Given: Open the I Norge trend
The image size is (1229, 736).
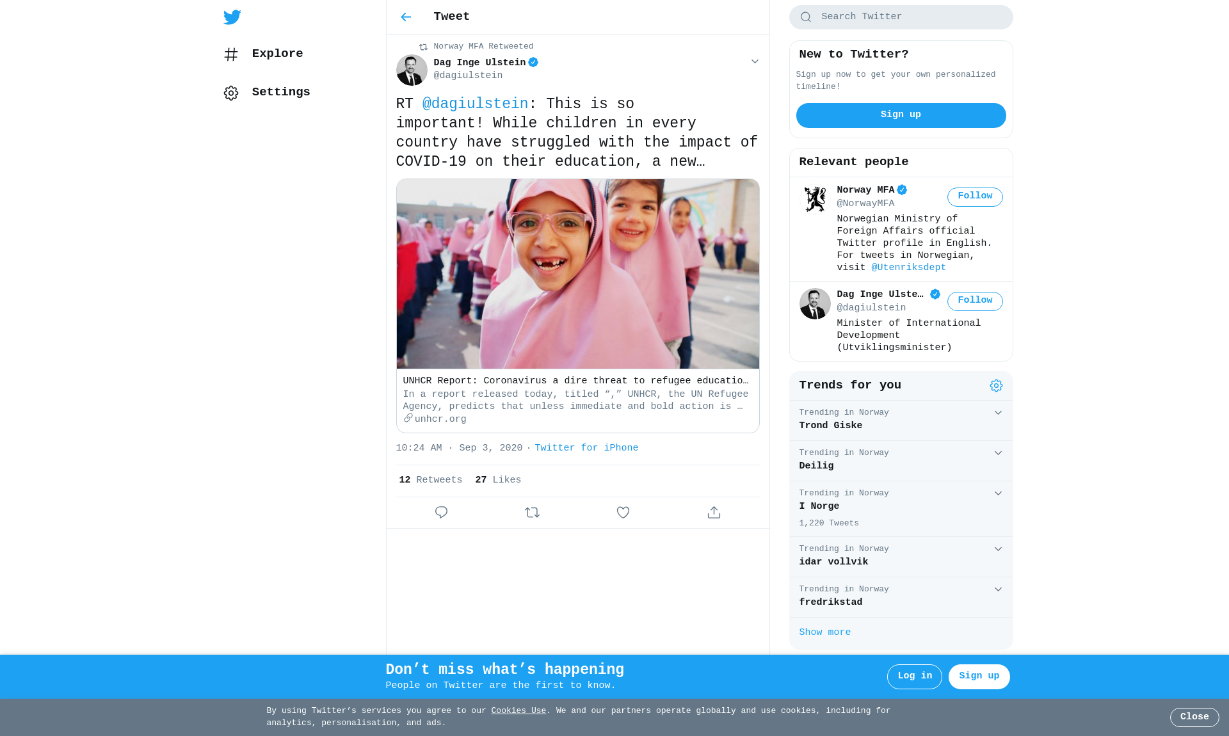Looking at the screenshot, I should pyautogui.click(x=901, y=509).
